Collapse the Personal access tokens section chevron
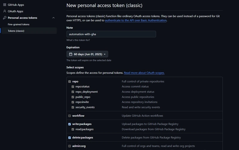This screenshot has height=150, width=239. (53, 18)
